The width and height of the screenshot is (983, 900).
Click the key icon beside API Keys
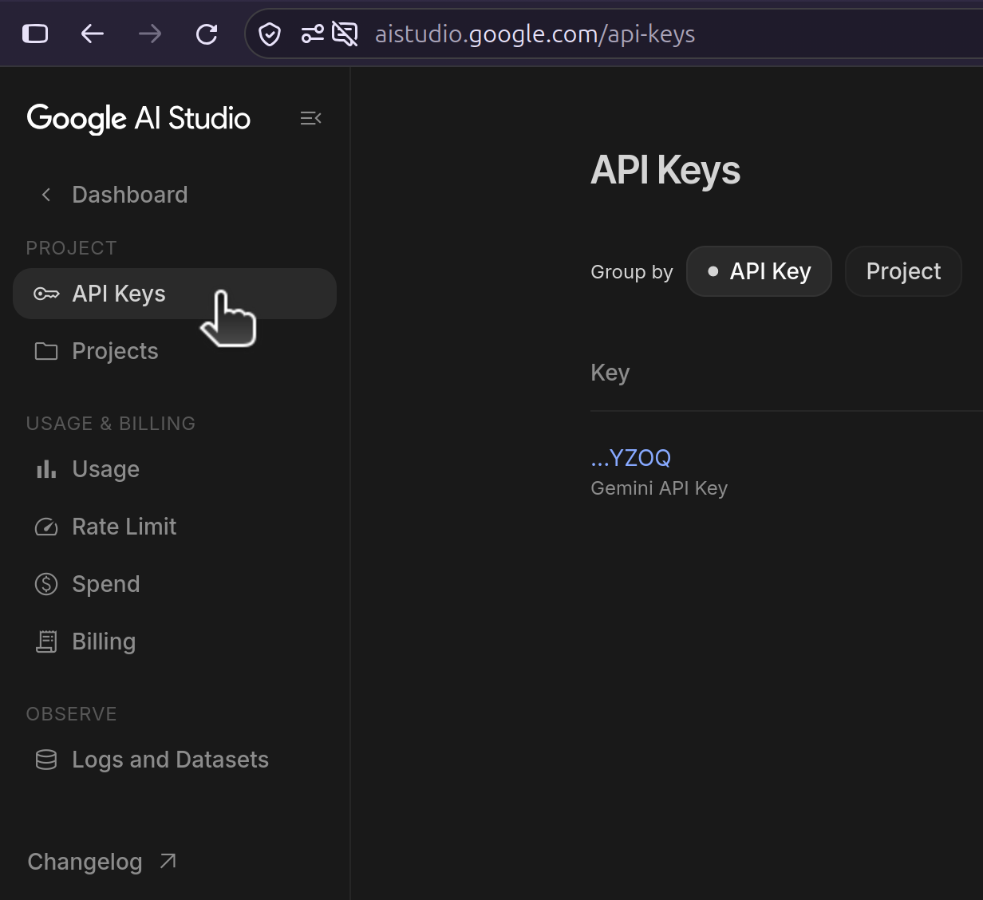(46, 294)
